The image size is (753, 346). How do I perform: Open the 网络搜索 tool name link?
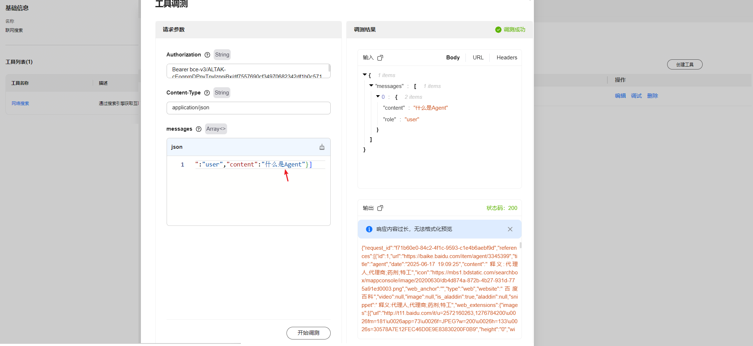pos(20,104)
